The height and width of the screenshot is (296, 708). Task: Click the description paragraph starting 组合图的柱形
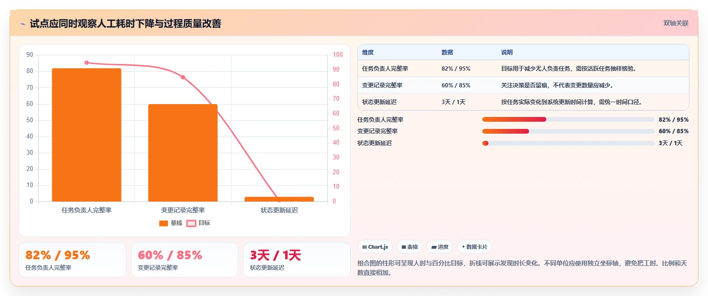(523, 268)
